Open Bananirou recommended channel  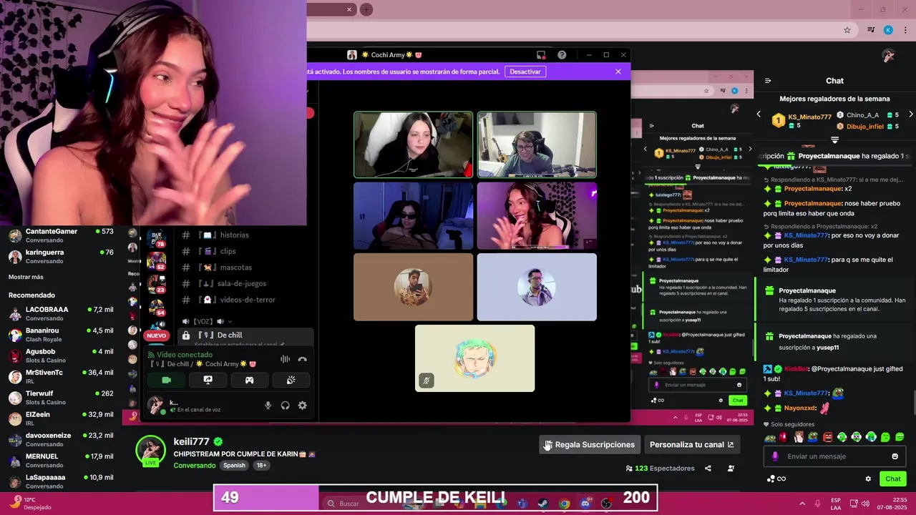coord(62,335)
